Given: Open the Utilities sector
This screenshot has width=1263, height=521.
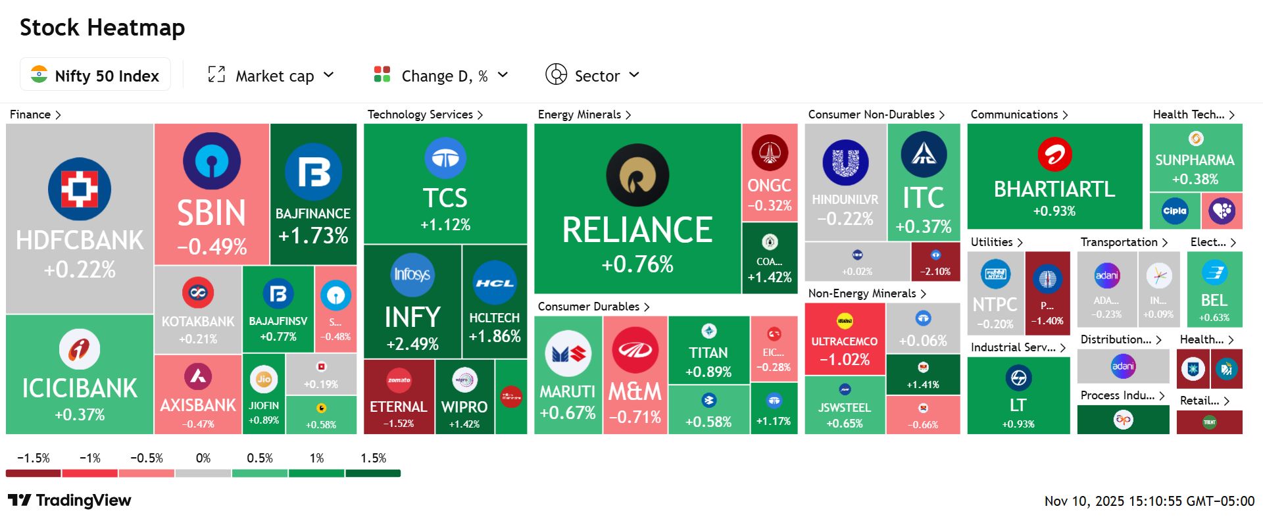Looking at the screenshot, I should click(997, 242).
